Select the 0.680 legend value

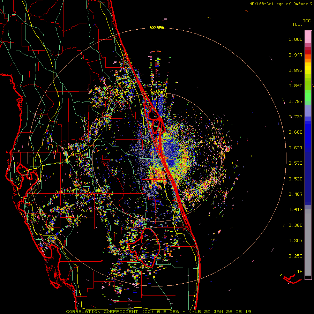(x=296, y=132)
